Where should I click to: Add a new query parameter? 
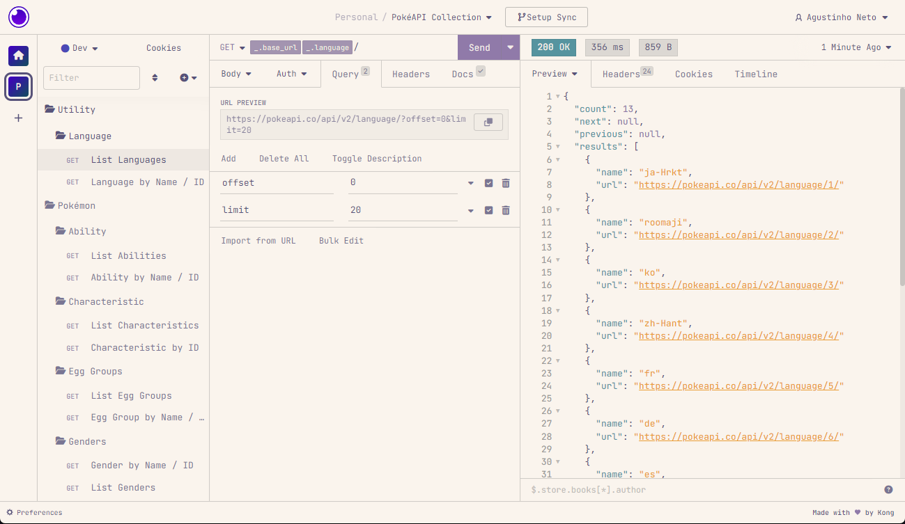coord(229,159)
